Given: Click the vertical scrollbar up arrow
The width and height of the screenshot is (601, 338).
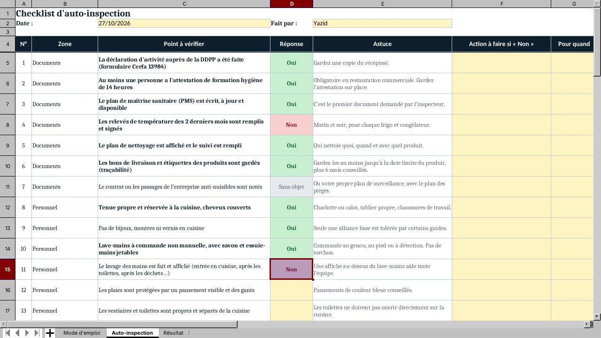Looking at the screenshot, I should 597,3.
